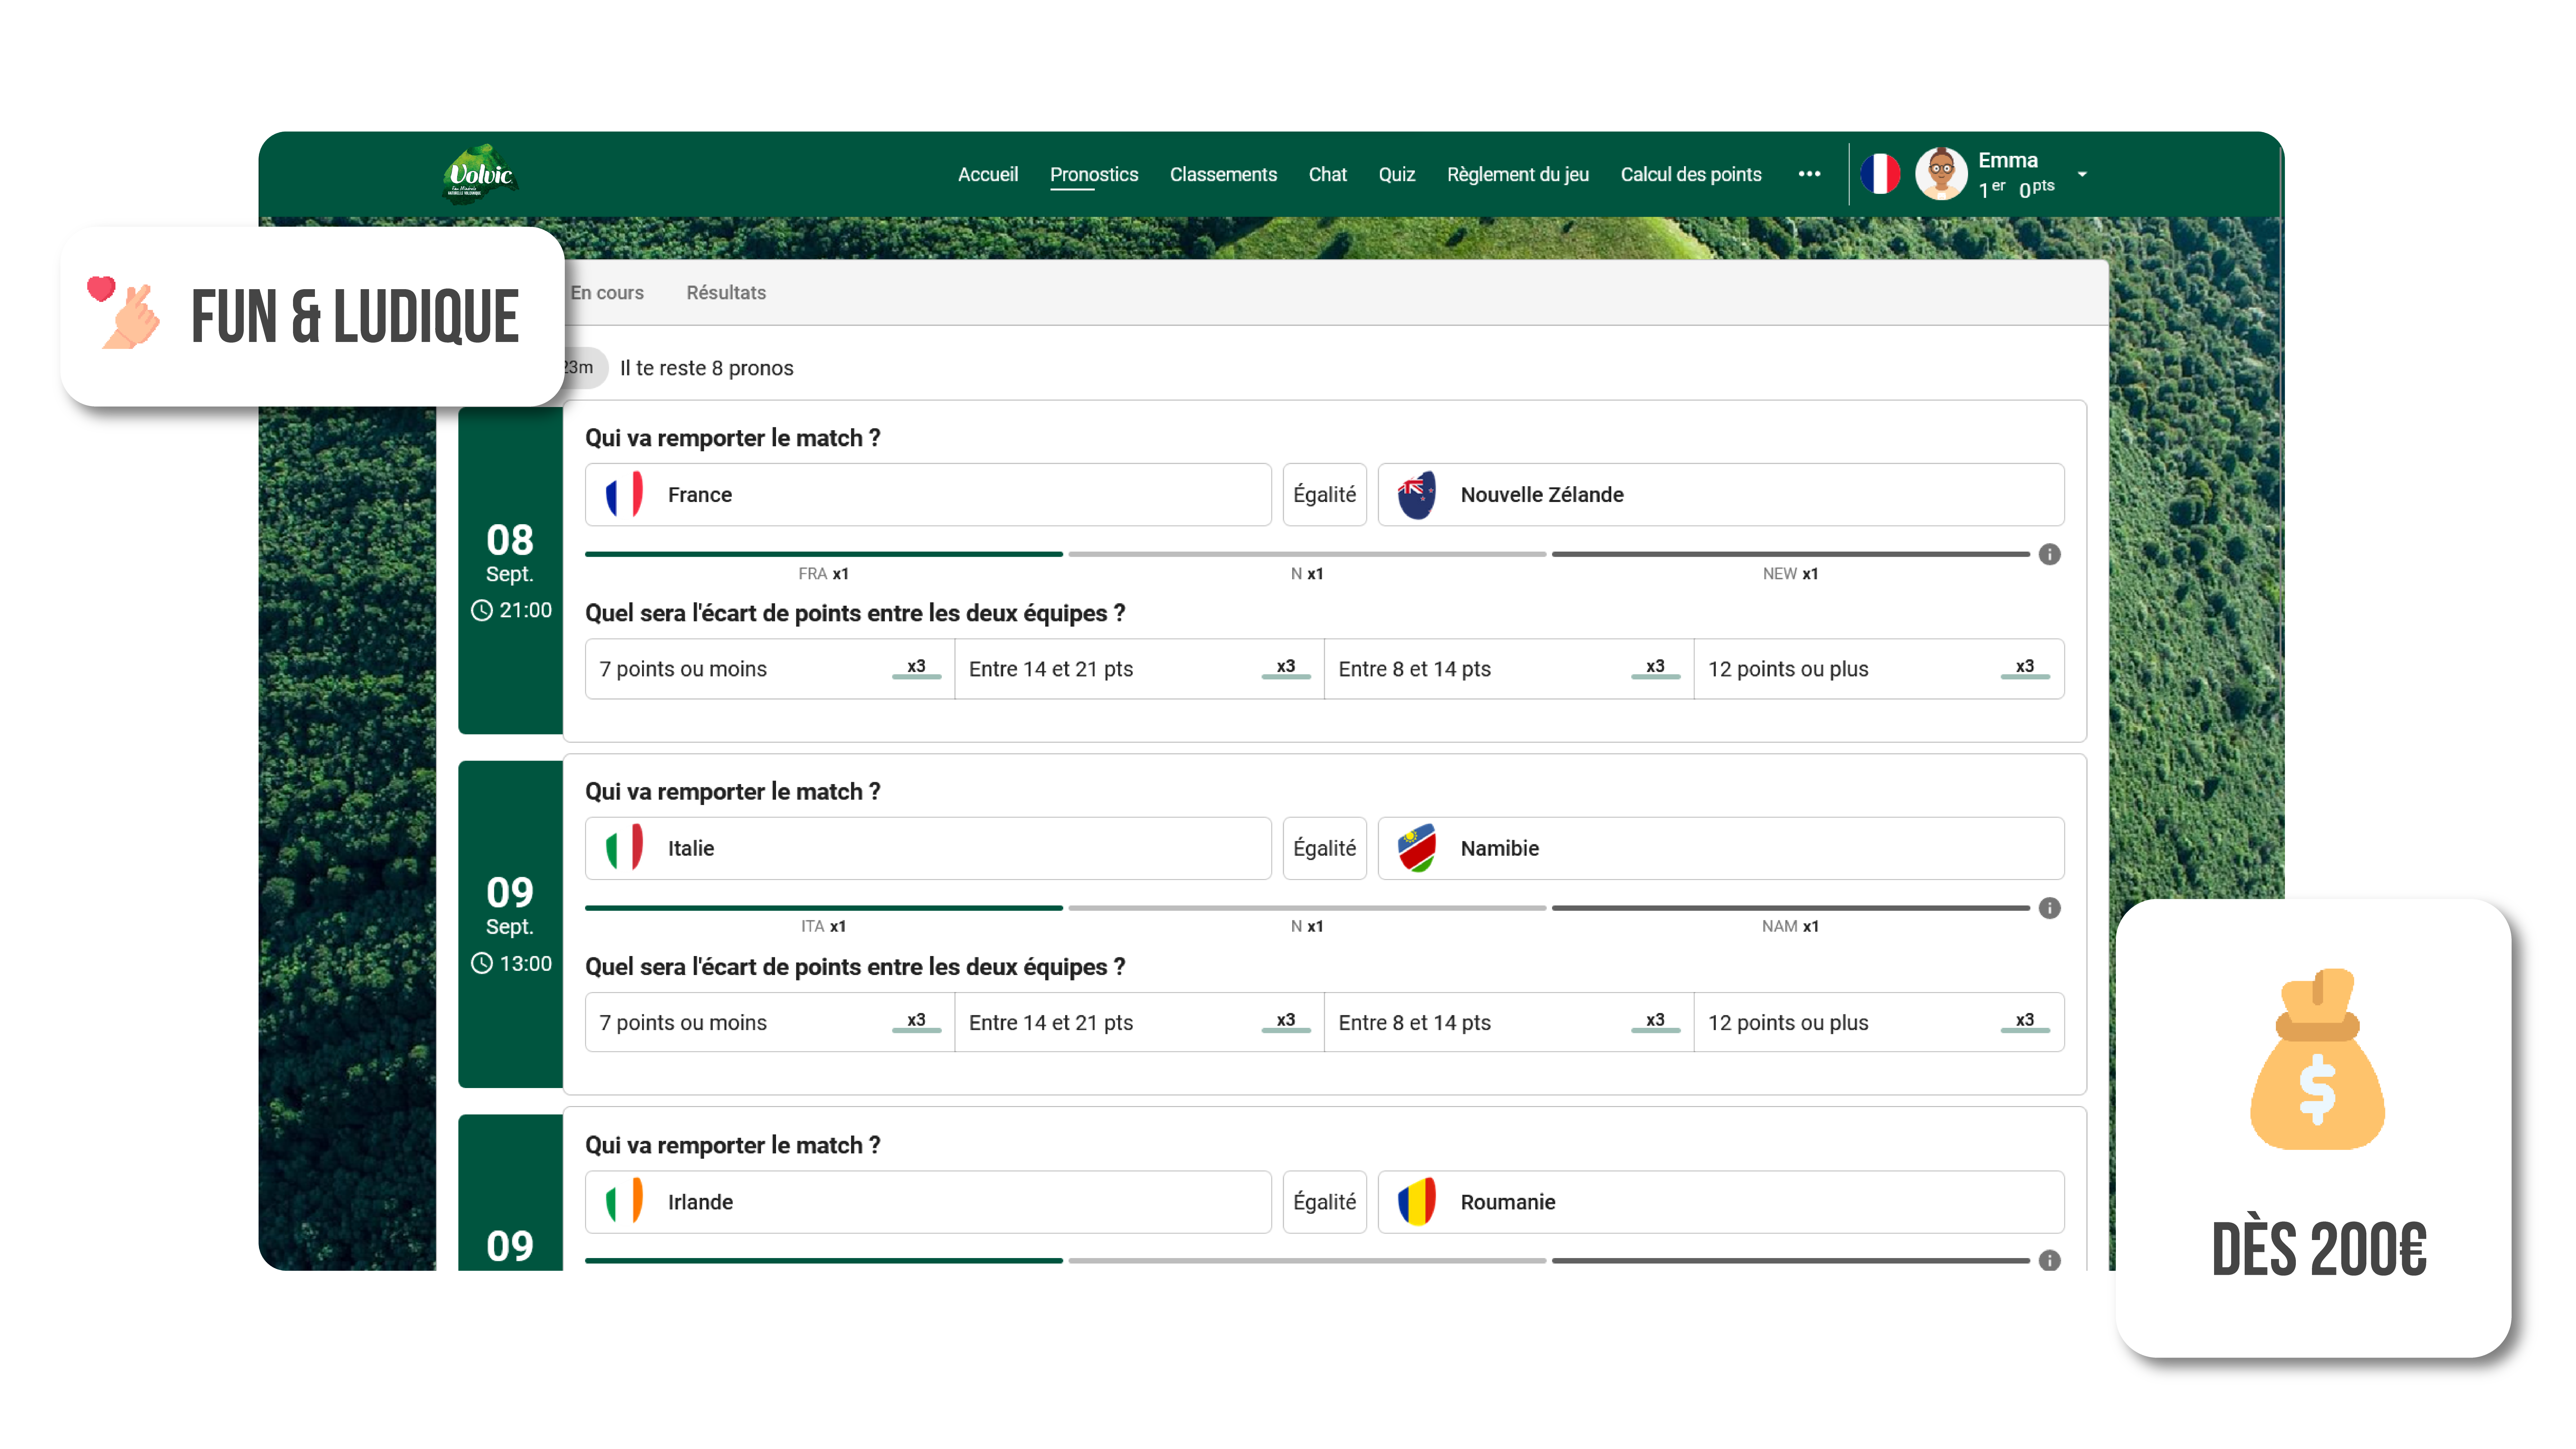The width and height of the screenshot is (2576, 1449).
Task: Select 'Entre 8 et 14 pts' for 08 Sept. match
Action: pyautogui.click(x=1509, y=669)
